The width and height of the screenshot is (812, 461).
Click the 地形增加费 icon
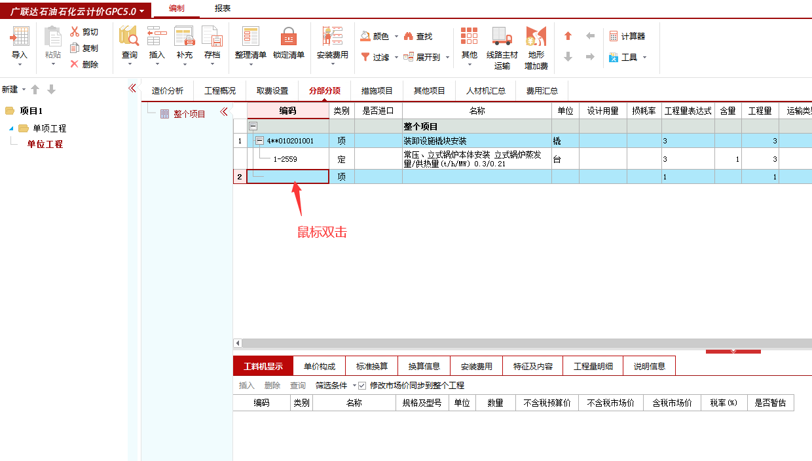pos(537,46)
